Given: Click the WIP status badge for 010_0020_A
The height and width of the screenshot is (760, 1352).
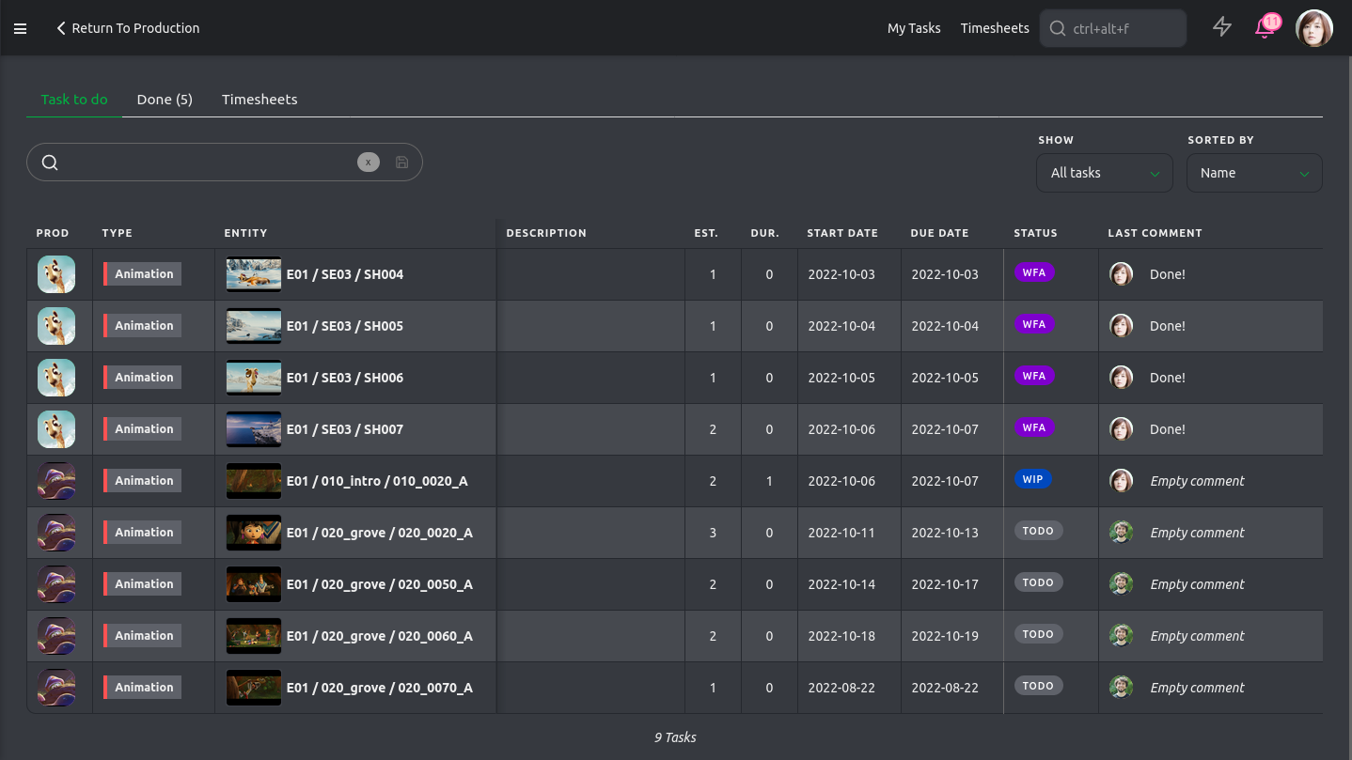Looking at the screenshot, I should click(x=1032, y=479).
